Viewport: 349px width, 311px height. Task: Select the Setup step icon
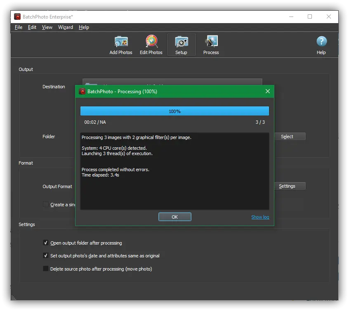[x=182, y=45]
